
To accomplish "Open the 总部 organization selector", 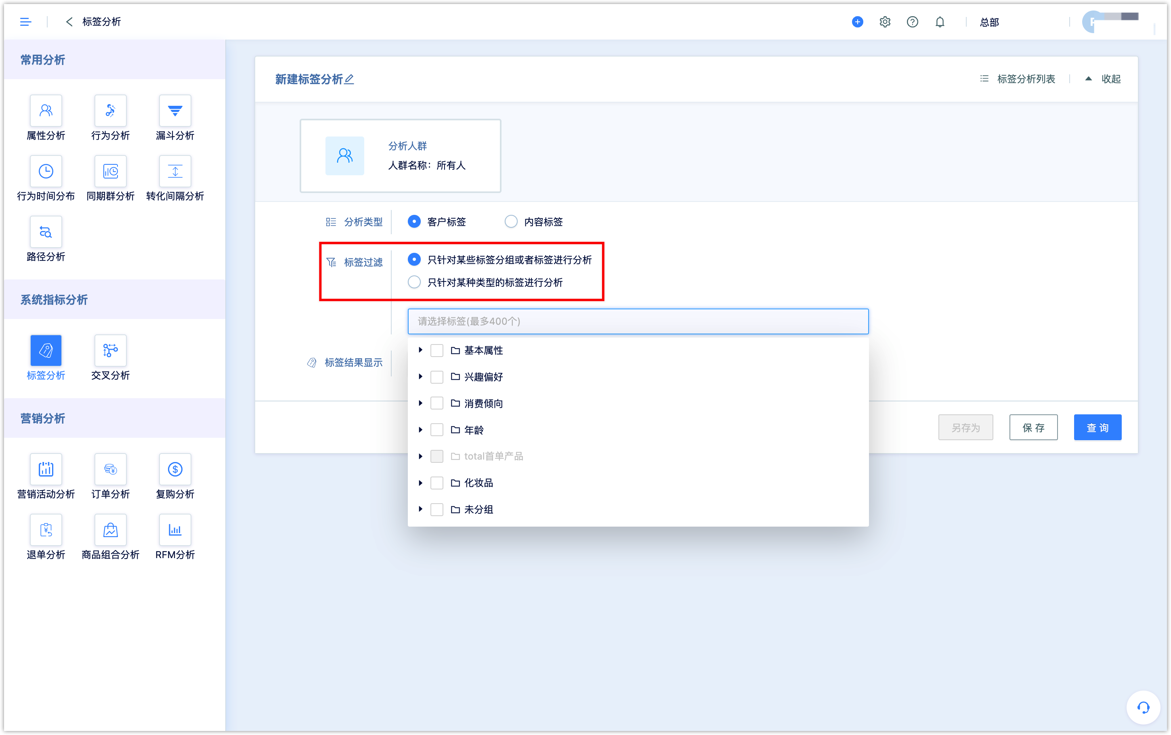I will point(989,22).
